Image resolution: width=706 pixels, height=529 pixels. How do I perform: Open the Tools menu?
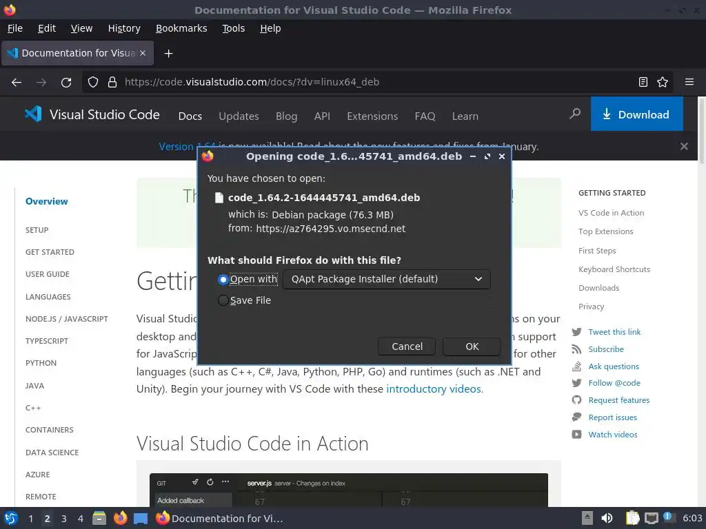[x=233, y=28]
